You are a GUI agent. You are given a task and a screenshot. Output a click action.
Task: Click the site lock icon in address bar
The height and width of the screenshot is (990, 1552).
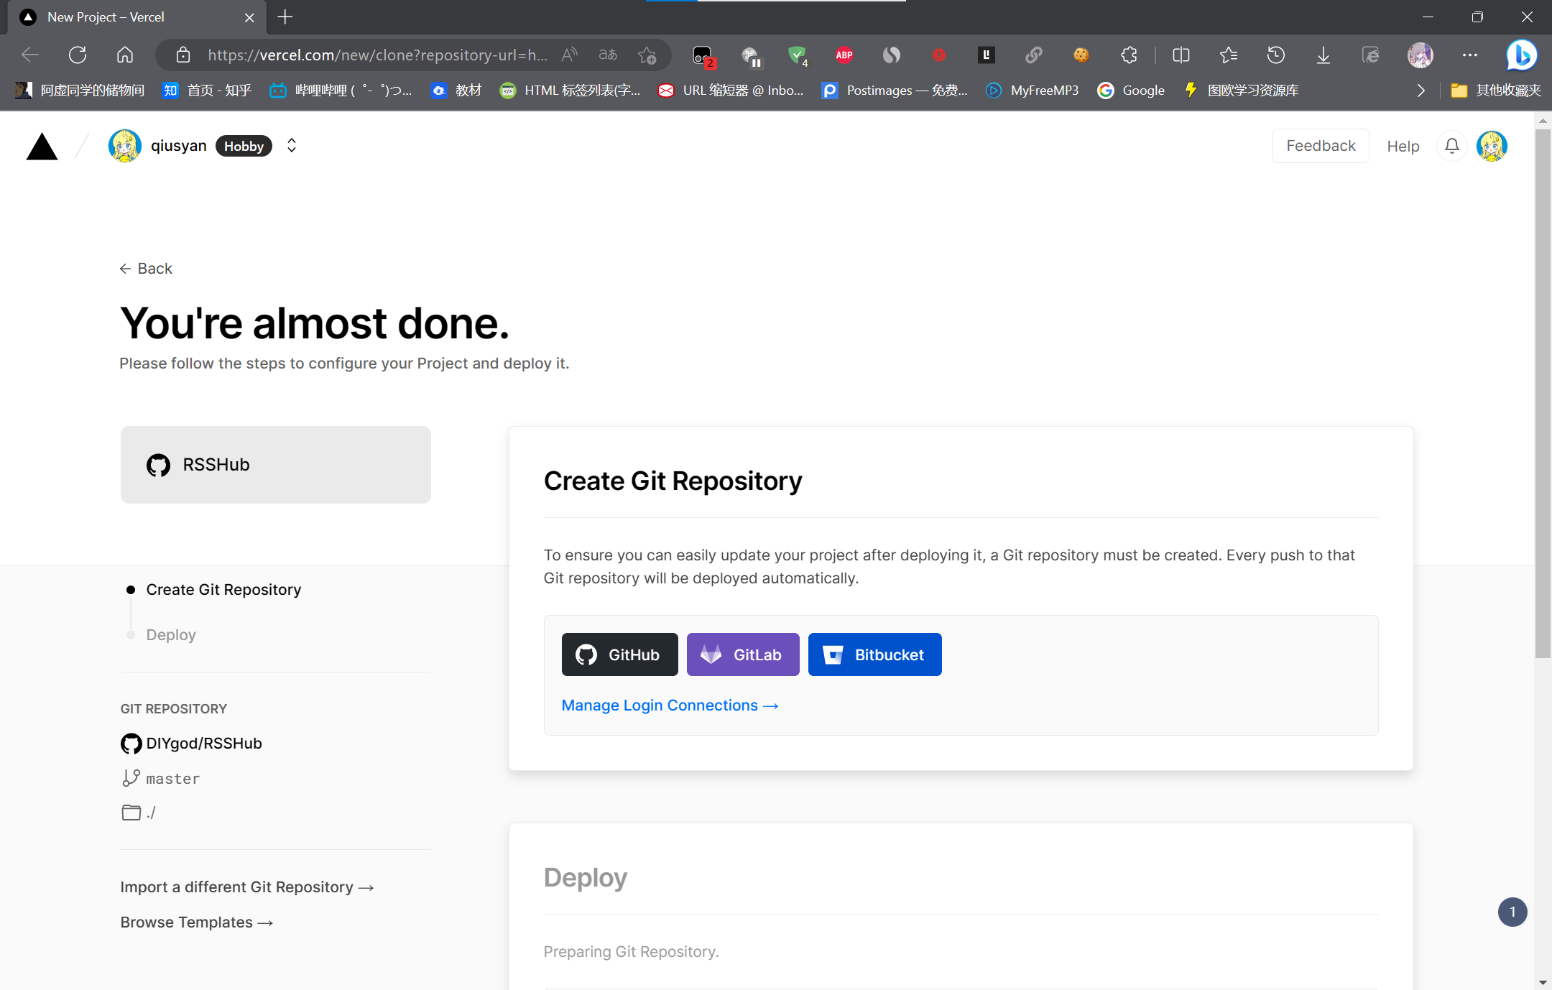point(183,55)
